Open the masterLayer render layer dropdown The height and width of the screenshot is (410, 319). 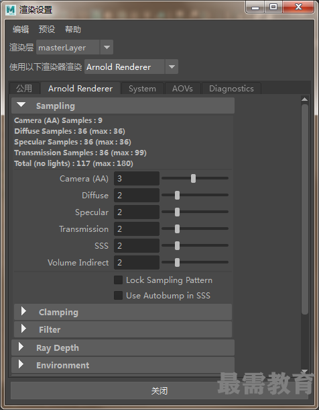click(x=74, y=47)
